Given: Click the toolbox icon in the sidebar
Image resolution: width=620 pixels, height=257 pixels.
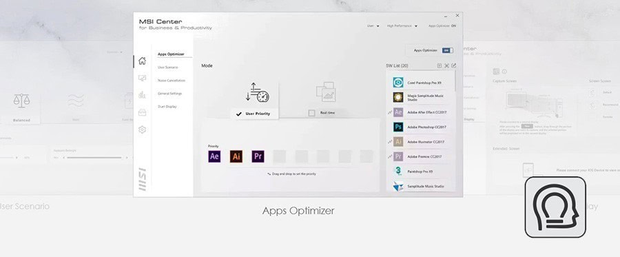Looking at the screenshot, I should pyautogui.click(x=143, y=112).
